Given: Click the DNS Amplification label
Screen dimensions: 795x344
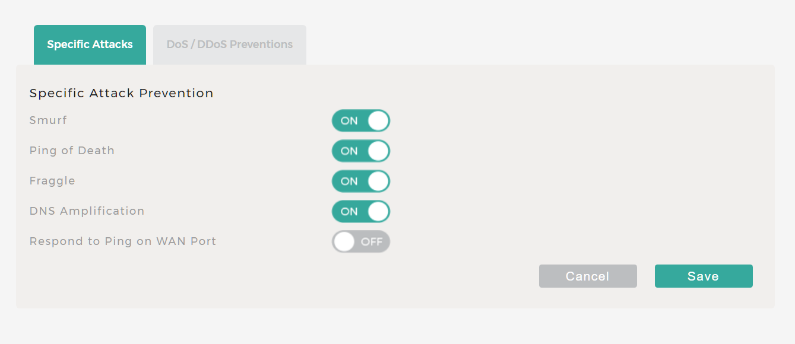Looking at the screenshot, I should (87, 211).
